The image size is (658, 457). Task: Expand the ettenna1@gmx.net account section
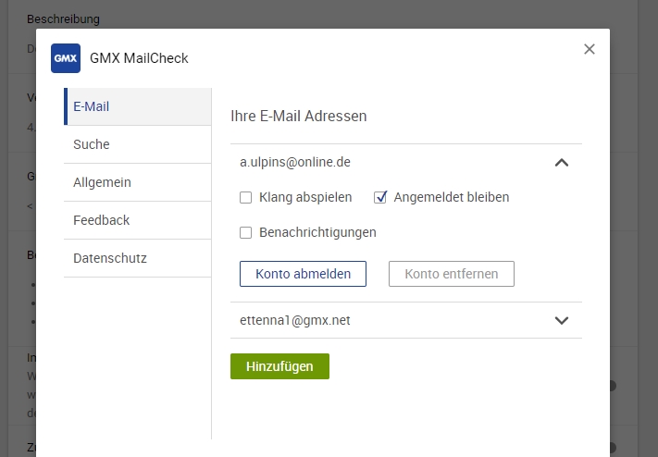tap(562, 321)
